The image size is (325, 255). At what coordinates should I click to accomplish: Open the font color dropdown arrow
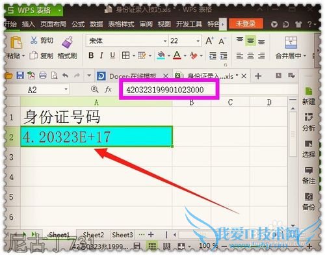coord(185,56)
